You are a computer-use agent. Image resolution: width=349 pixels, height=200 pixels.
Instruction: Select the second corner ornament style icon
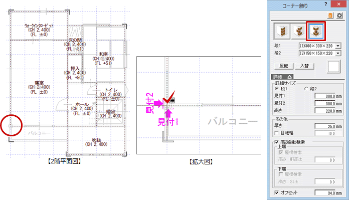coord(298,31)
